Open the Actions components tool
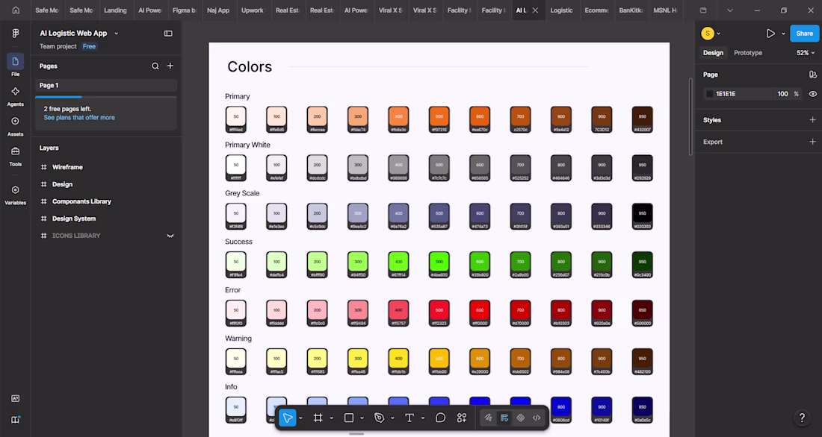Viewport: 822px width, 437px height. pyautogui.click(x=461, y=418)
